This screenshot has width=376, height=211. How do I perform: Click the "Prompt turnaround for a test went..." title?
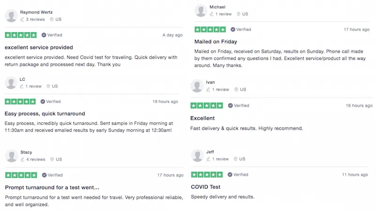[x=52, y=188]
